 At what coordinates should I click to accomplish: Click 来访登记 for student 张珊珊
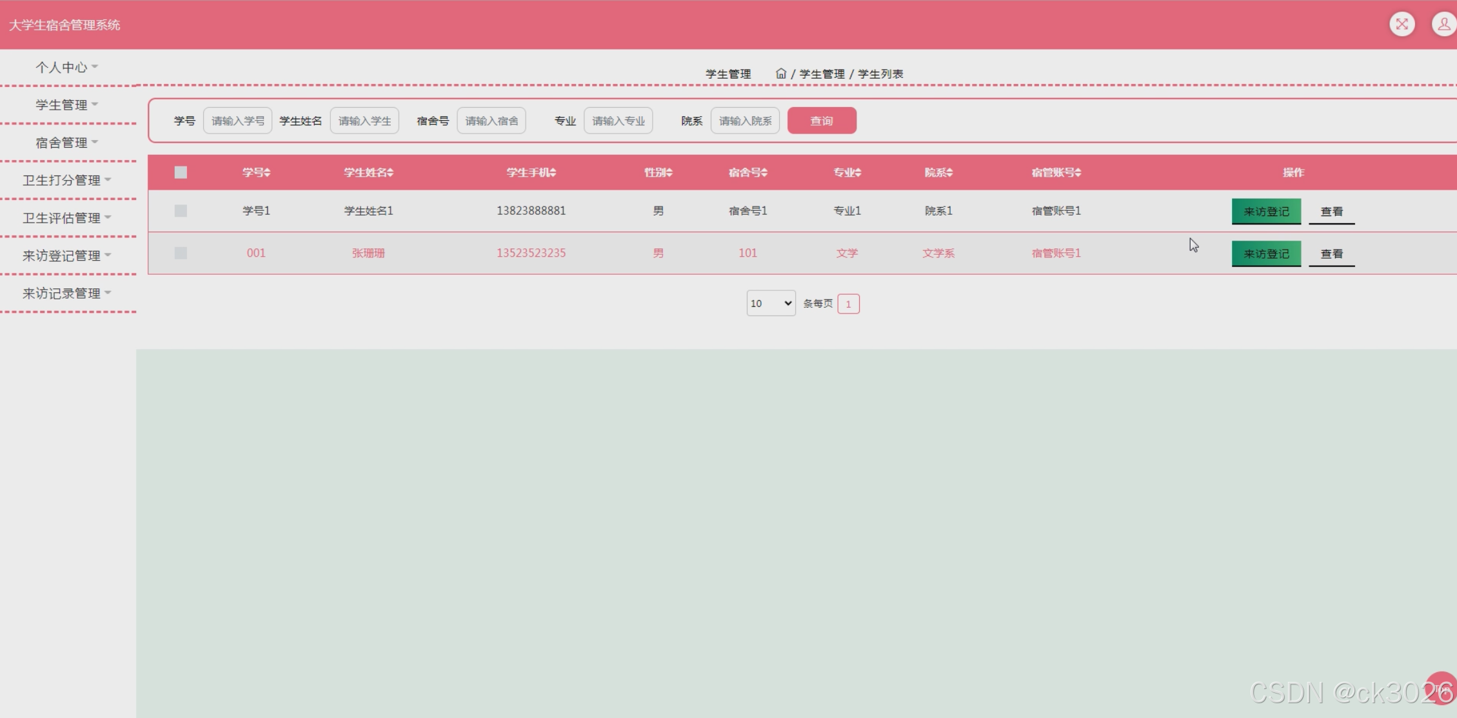[x=1265, y=254]
